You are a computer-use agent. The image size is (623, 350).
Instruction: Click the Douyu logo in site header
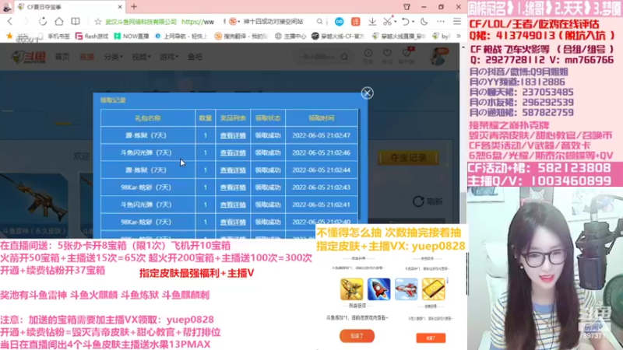29,57
